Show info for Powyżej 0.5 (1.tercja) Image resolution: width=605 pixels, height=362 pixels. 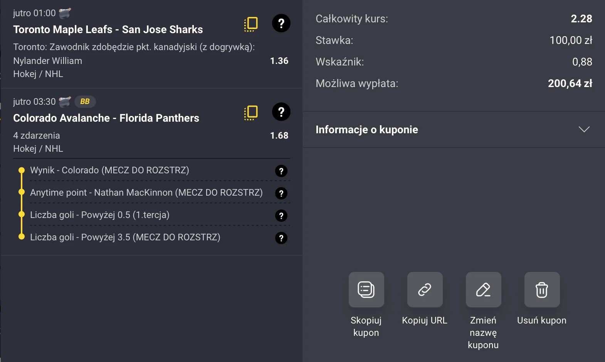281,216
